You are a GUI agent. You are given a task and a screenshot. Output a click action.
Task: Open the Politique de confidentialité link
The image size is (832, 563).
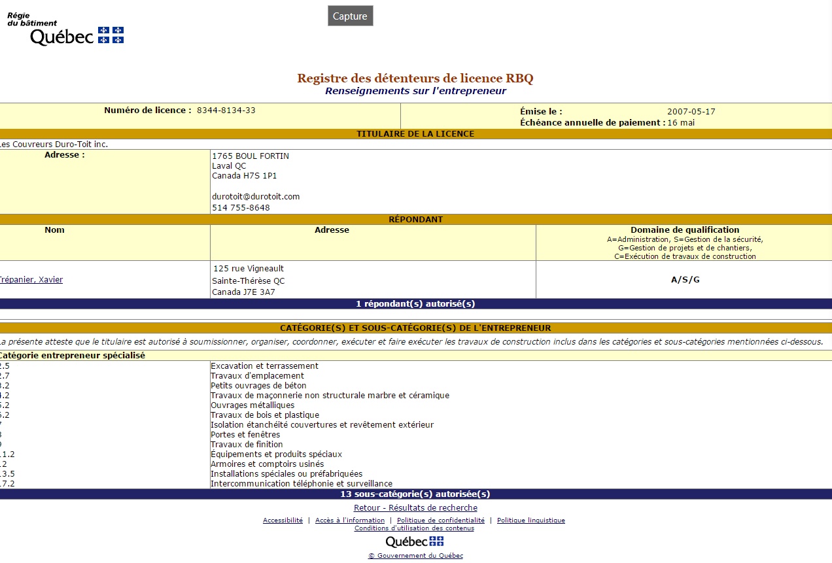pos(441,520)
